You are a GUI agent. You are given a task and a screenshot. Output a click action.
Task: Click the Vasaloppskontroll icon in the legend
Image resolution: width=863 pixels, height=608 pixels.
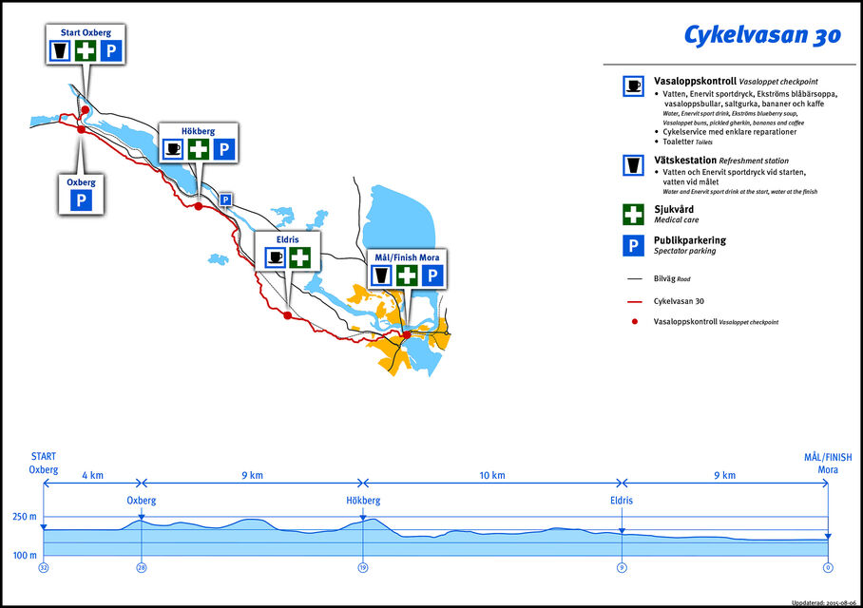(633, 85)
